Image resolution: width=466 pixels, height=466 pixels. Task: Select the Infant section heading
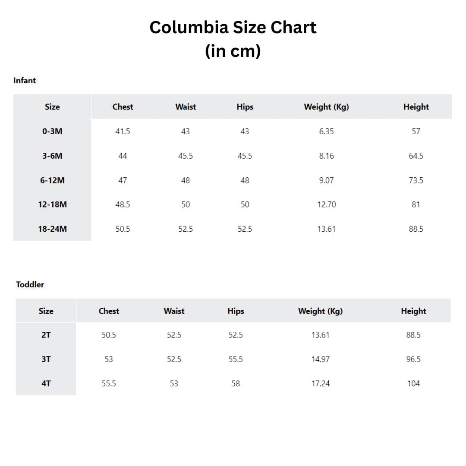[x=25, y=81]
